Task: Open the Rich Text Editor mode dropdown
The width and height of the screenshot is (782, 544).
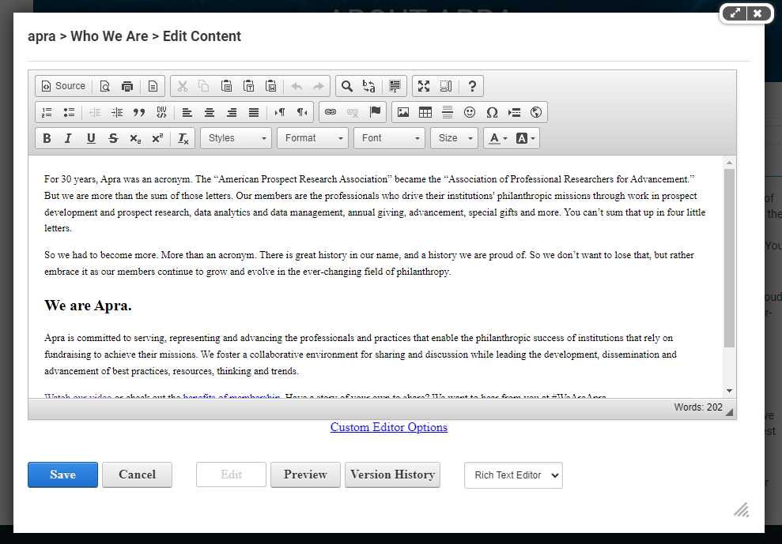Action: coord(513,475)
